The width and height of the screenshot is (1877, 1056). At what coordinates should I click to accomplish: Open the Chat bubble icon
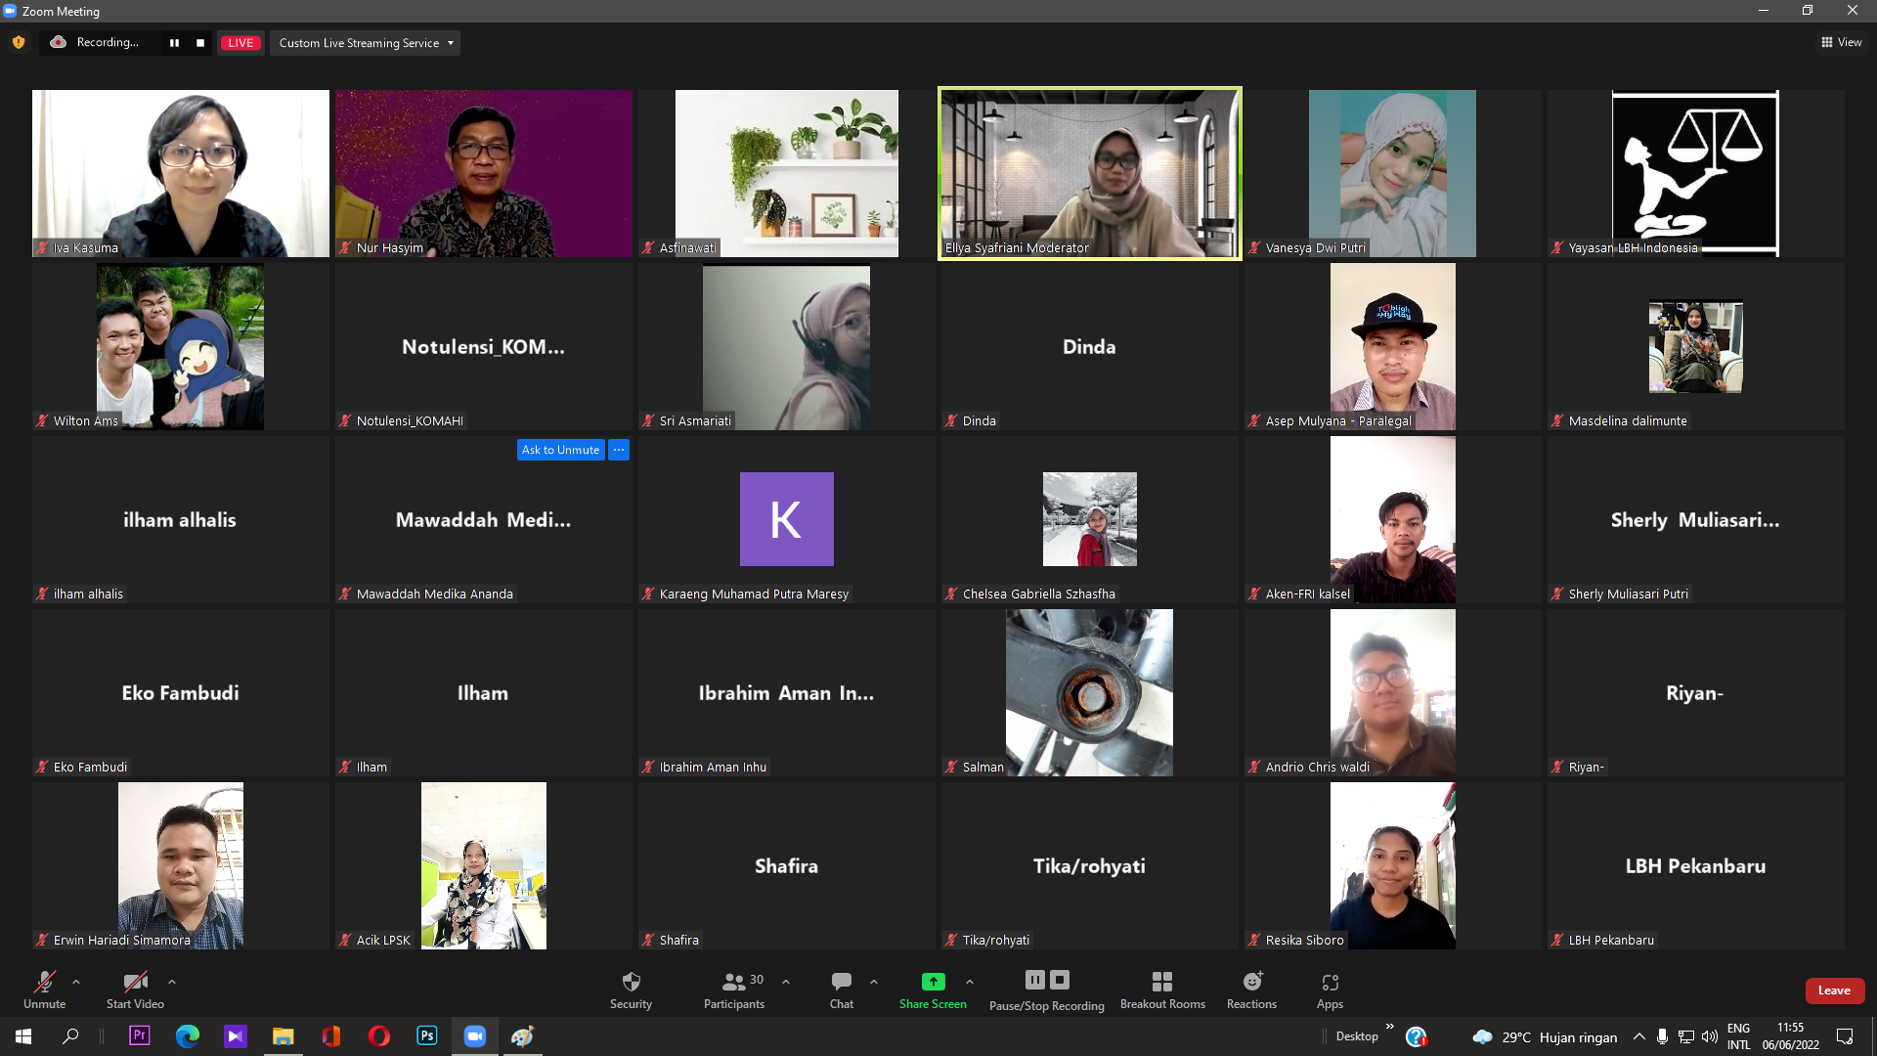[x=841, y=982]
